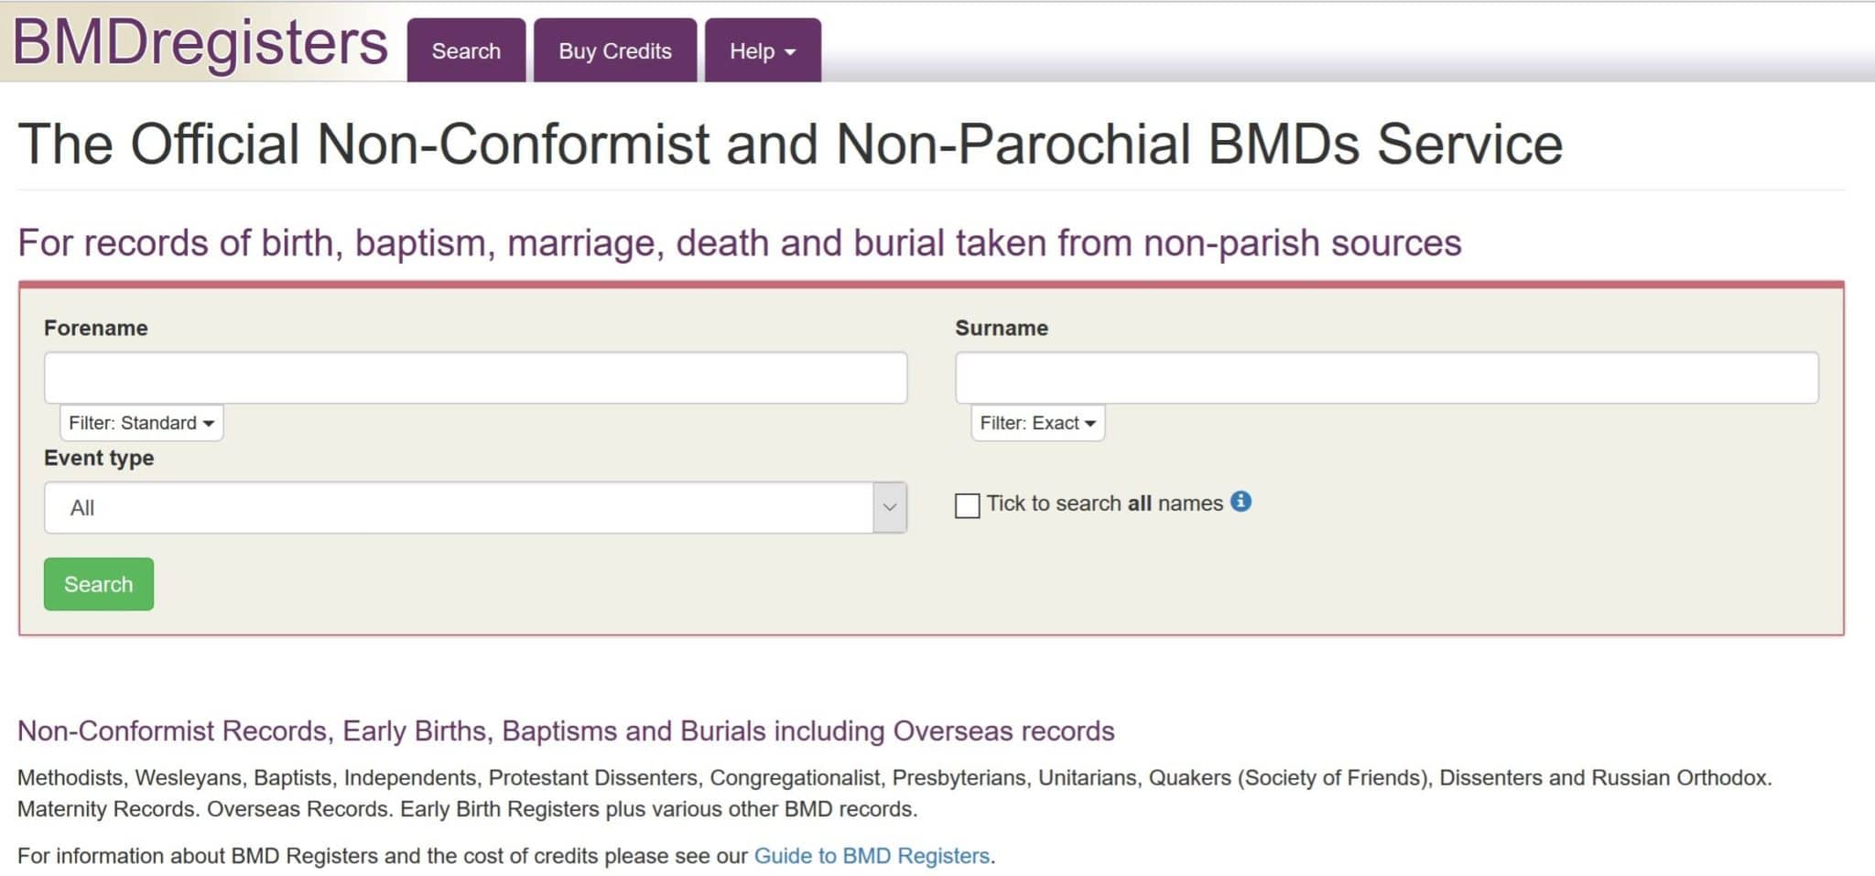Screen dimensions: 1875x876
Task: Click the paragraph starting 'Methodists, Wesleyans, Baptists'
Action: coord(894,794)
